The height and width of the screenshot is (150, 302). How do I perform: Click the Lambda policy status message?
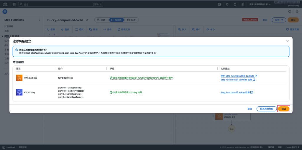point(141,78)
